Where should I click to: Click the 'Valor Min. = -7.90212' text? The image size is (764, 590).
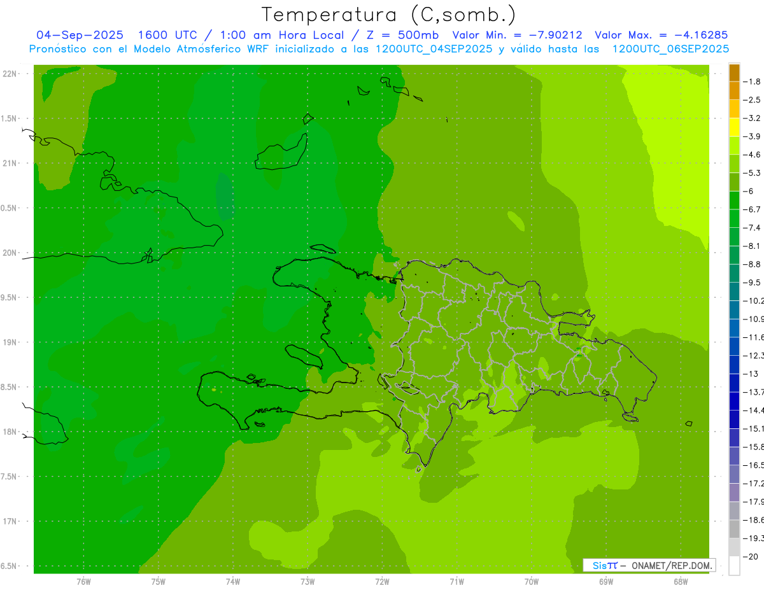[x=517, y=35]
